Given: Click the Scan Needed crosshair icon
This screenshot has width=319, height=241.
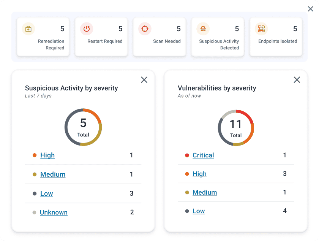Looking at the screenshot, I should coord(145,29).
